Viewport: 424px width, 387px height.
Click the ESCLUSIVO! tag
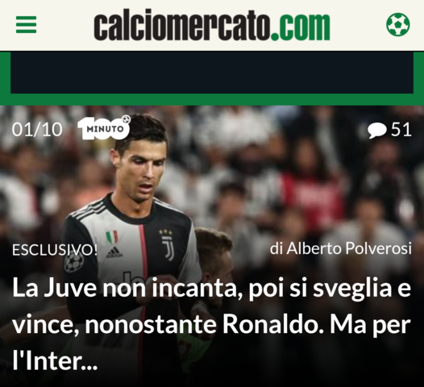pyautogui.click(x=55, y=250)
